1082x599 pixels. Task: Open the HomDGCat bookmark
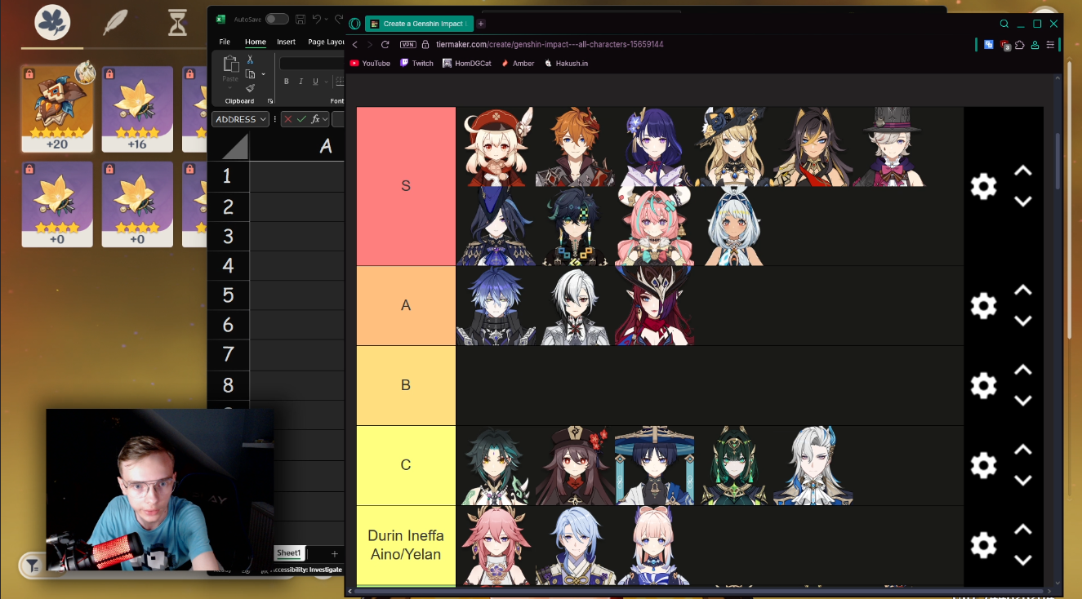click(x=466, y=63)
